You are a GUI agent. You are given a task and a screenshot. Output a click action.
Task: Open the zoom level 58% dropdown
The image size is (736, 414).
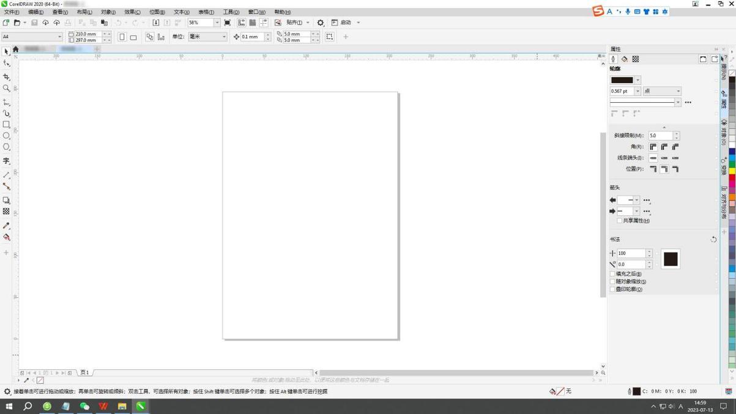point(217,23)
